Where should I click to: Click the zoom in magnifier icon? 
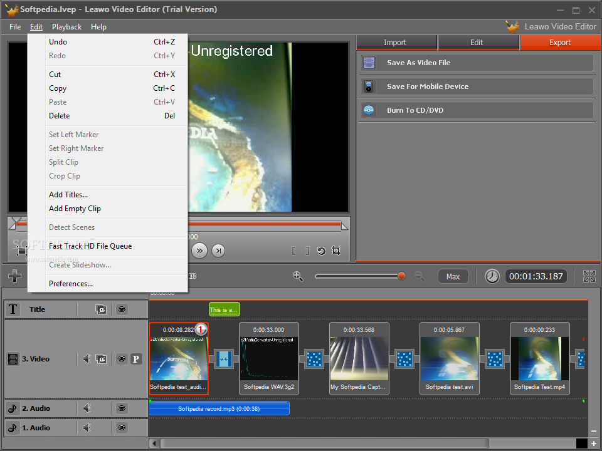298,276
